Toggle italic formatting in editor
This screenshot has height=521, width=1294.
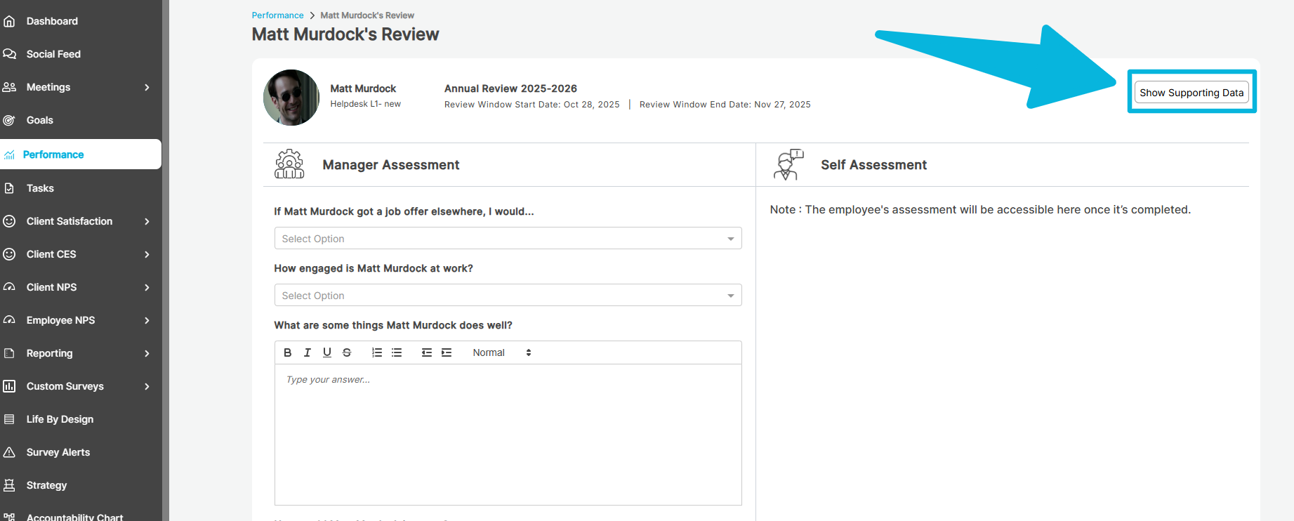tap(307, 352)
